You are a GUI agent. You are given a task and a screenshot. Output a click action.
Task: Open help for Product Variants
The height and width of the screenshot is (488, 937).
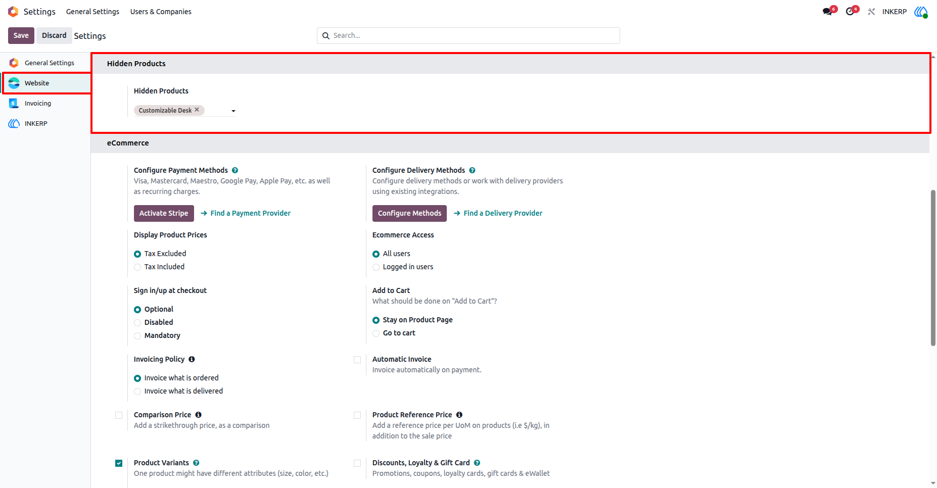pos(196,463)
